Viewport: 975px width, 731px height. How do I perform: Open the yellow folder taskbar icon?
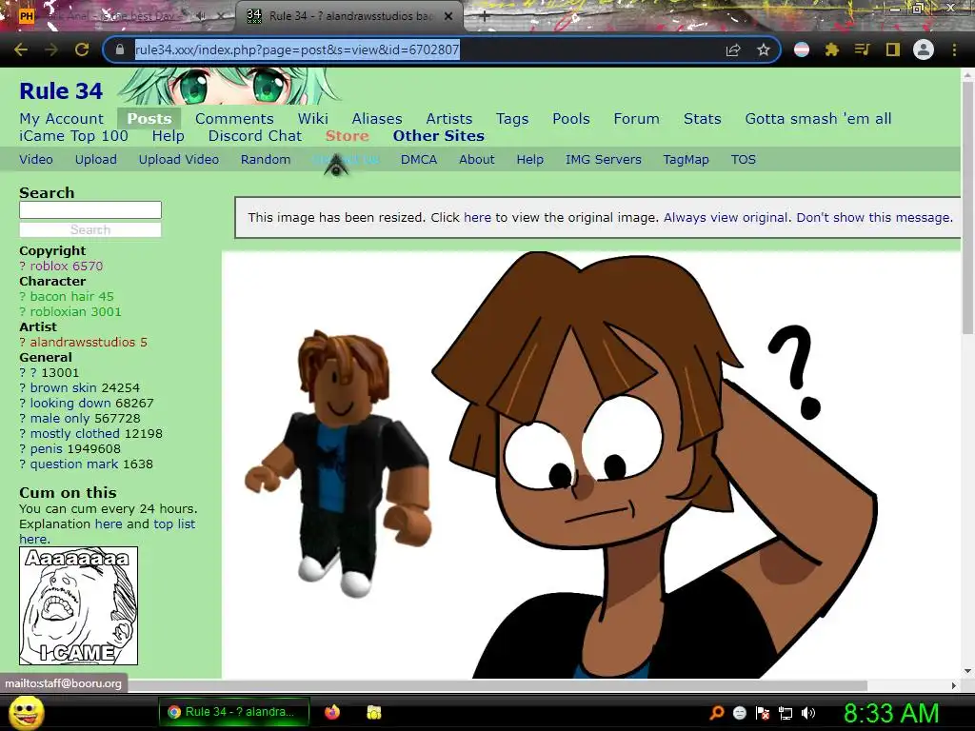click(x=373, y=712)
